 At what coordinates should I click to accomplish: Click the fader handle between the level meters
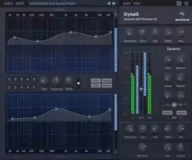(141, 89)
